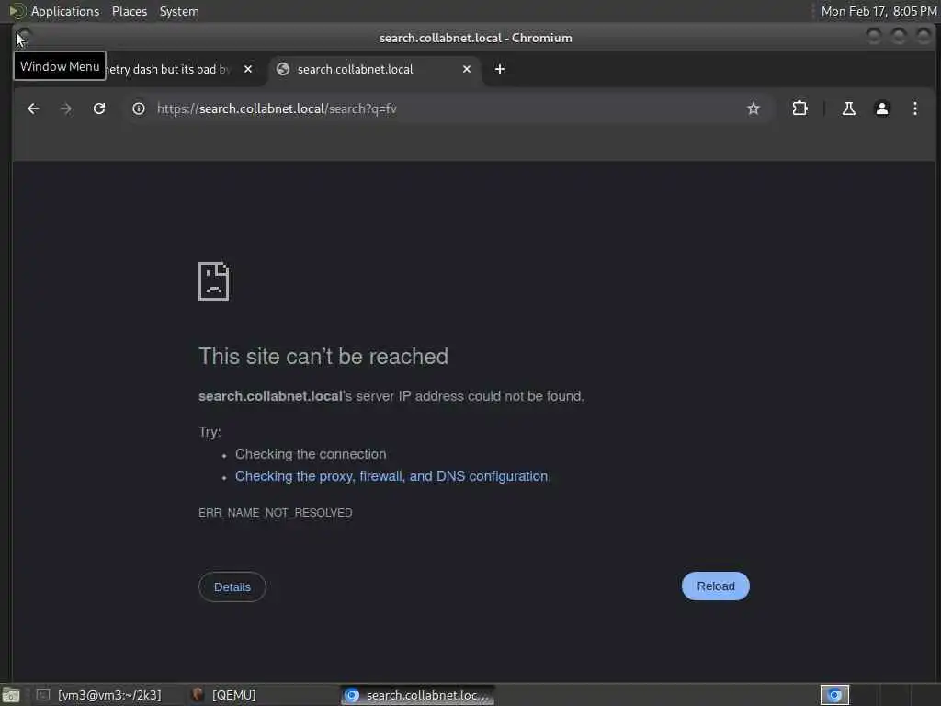Open a new tab with plus button
Viewport: 941px width, 706px height.
[x=499, y=69]
